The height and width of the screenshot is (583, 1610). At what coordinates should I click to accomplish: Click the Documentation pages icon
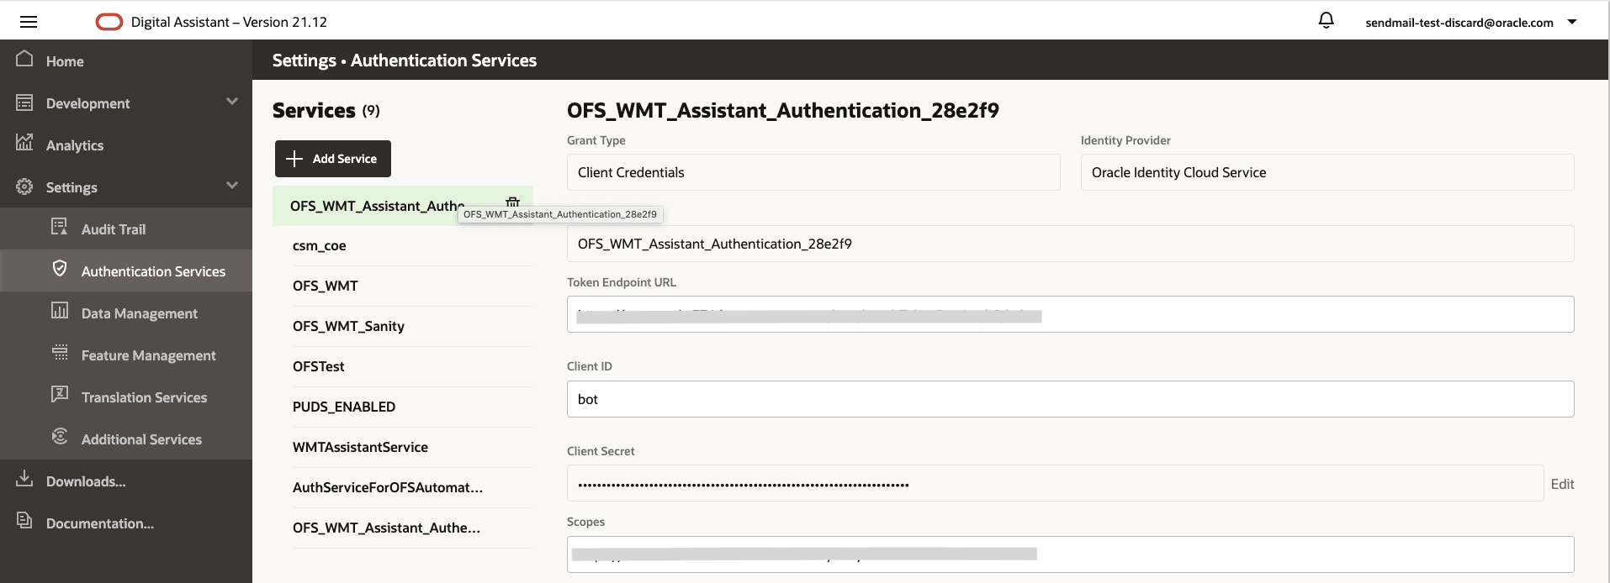(x=24, y=521)
